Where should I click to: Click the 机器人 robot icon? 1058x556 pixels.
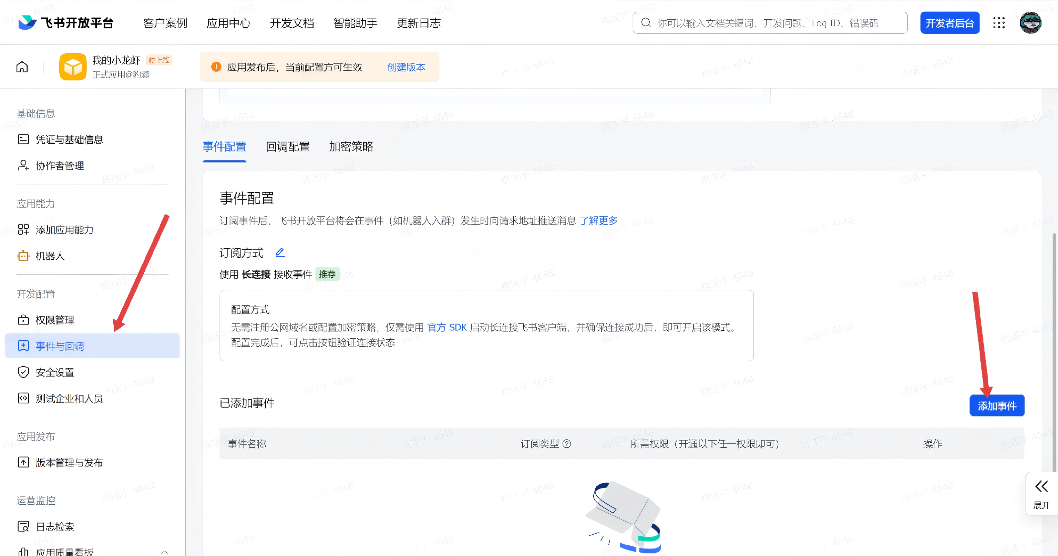[23, 256]
